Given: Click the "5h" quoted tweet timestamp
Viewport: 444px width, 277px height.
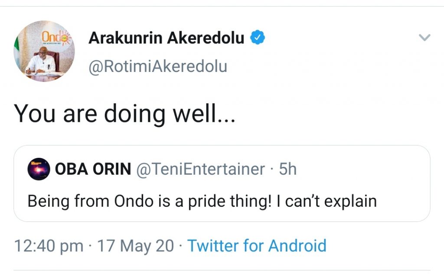Looking at the screenshot, I should coord(288,169).
